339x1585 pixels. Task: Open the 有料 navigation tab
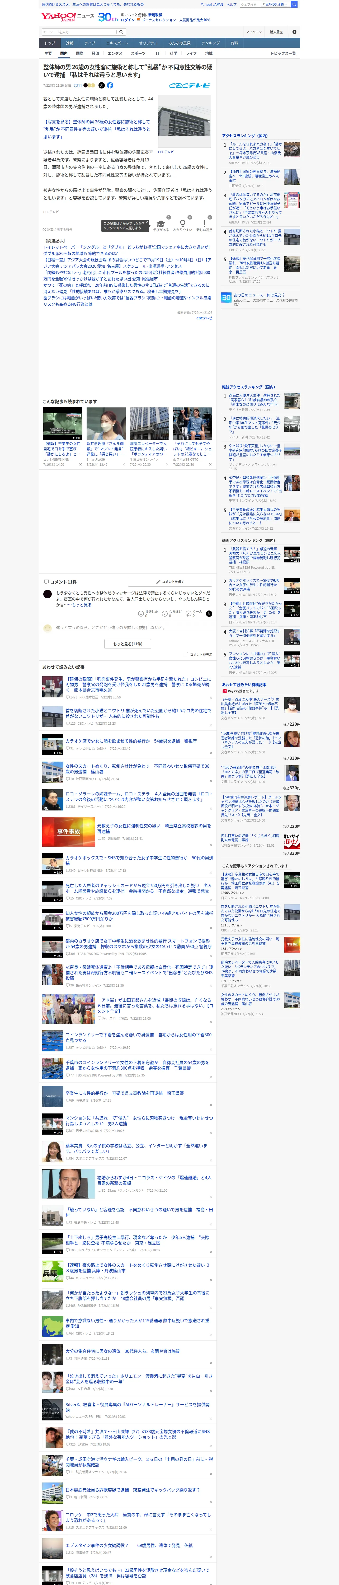coord(234,43)
